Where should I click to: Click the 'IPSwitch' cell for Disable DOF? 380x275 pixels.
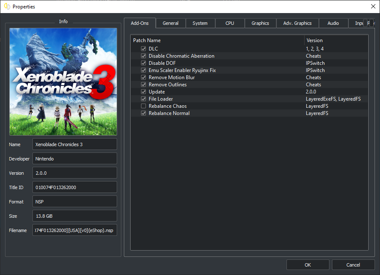[x=315, y=63]
